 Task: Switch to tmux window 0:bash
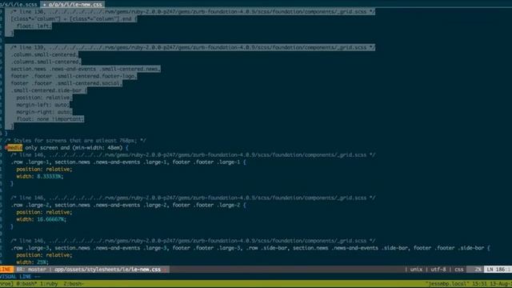pos(26,284)
